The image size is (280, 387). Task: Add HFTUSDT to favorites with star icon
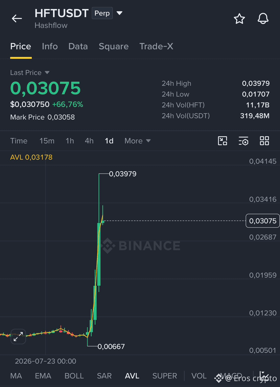point(239,19)
